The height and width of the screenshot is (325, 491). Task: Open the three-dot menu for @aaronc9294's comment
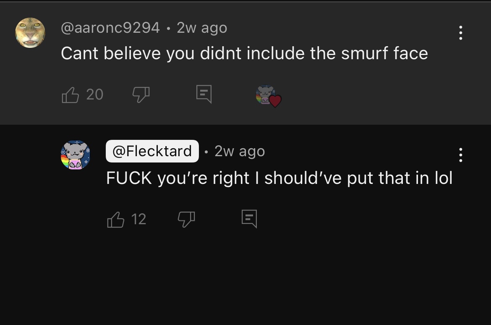point(460,33)
